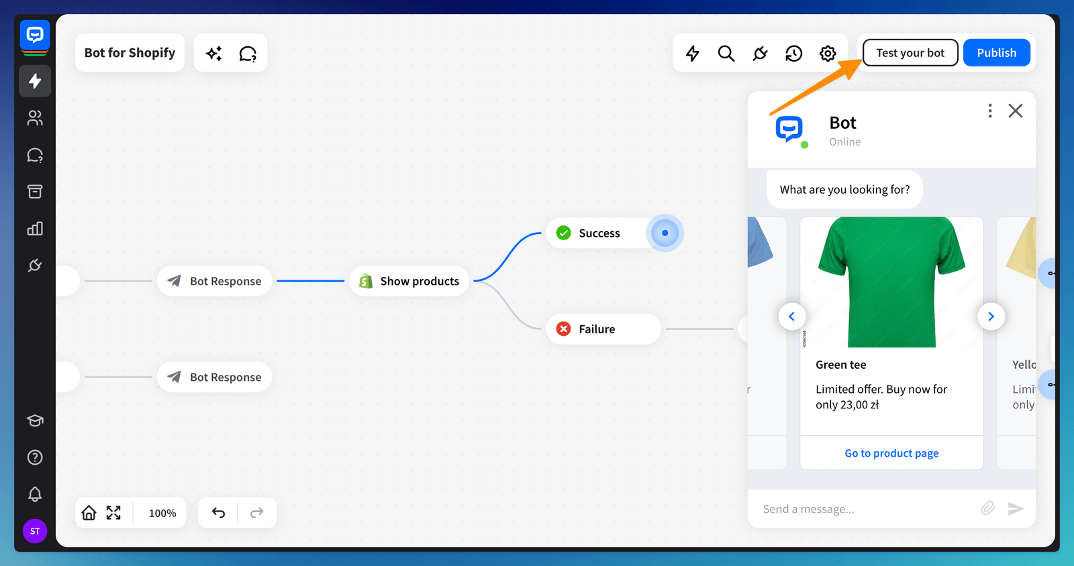This screenshot has width=1074, height=566.
Task: Open chat widget three-dot menu
Action: (x=989, y=111)
